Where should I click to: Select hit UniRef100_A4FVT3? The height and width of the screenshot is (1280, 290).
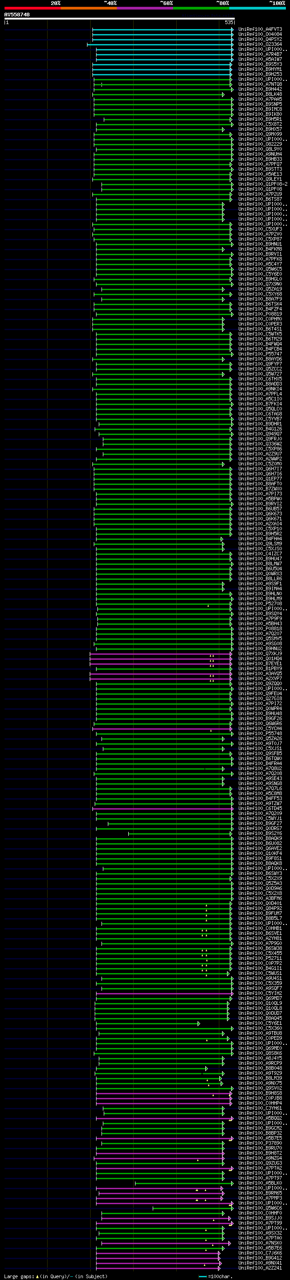(260, 30)
